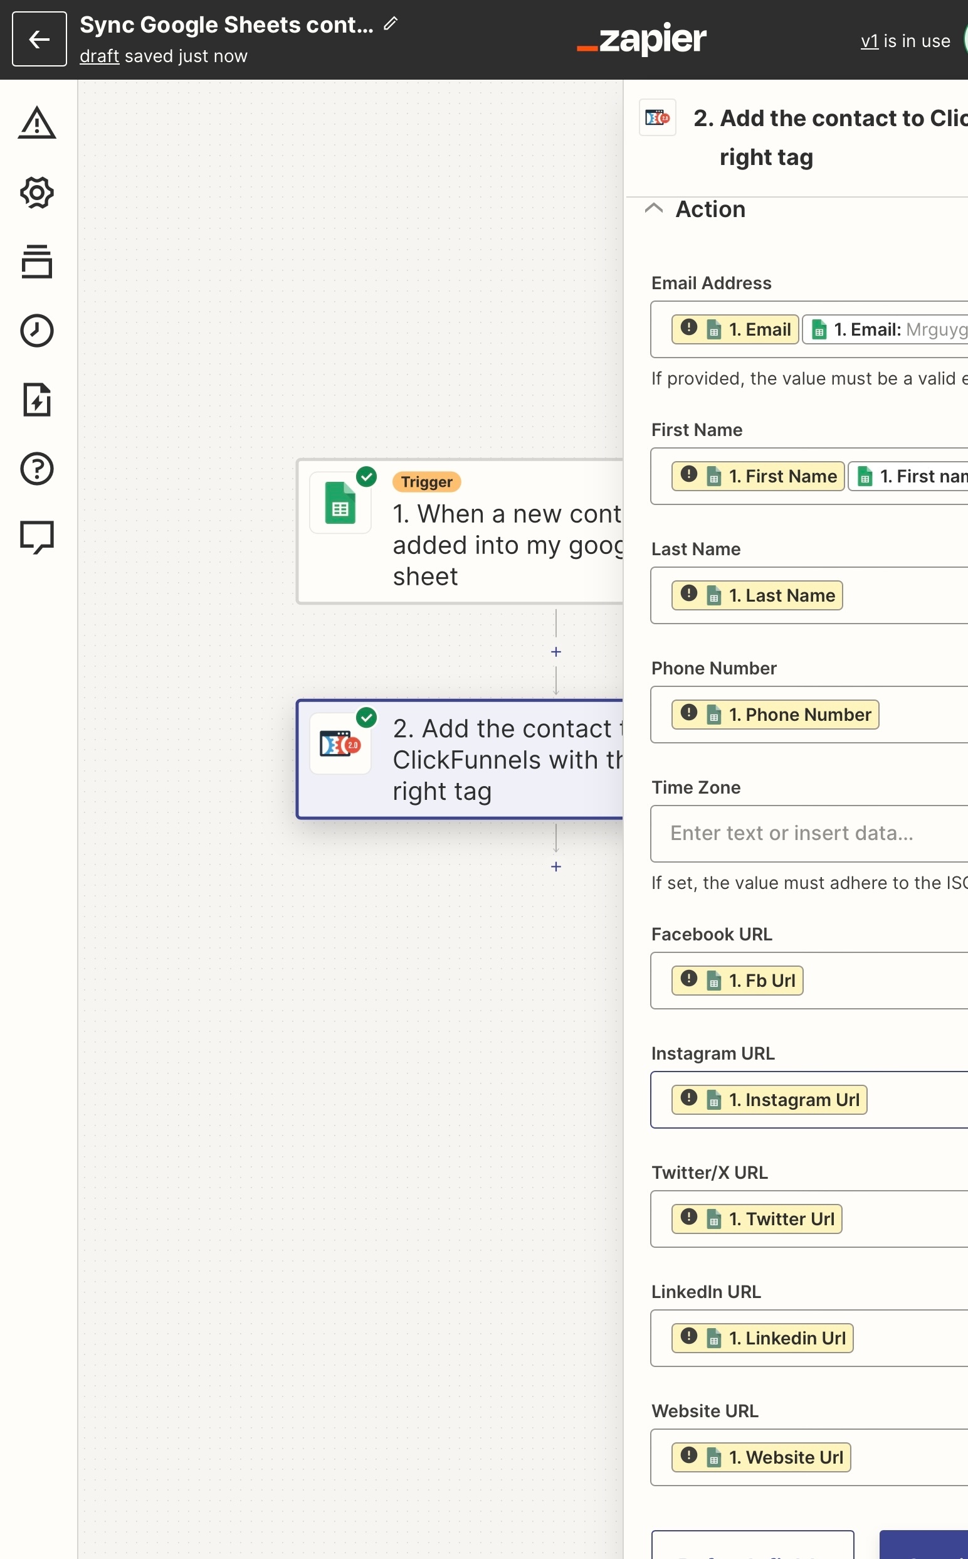Click the Google Sheets icon on trigger step
The width and height of the screenshot is (968, 1559).
[x=340, y=503]
